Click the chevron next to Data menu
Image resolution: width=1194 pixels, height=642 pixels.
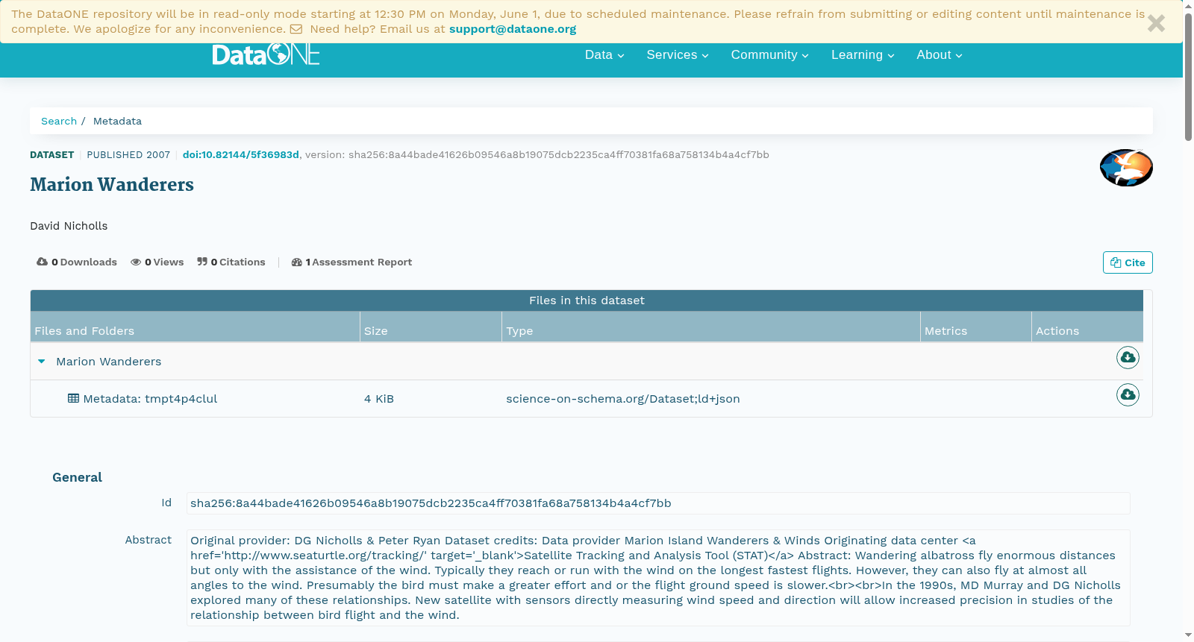621,56
